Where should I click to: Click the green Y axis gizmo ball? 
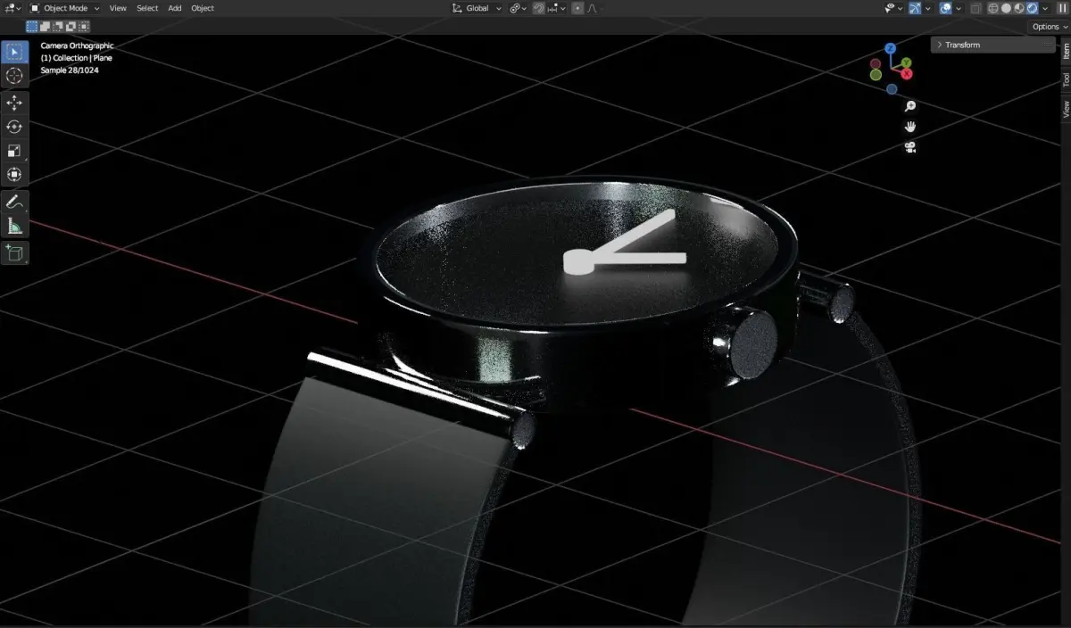(x=905, y=62)
